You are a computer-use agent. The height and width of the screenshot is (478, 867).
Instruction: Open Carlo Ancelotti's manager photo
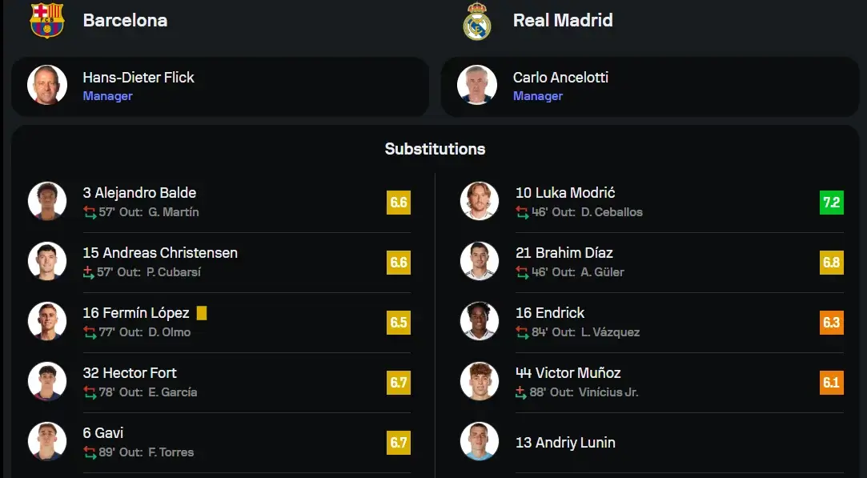click(x=476, y=85)
